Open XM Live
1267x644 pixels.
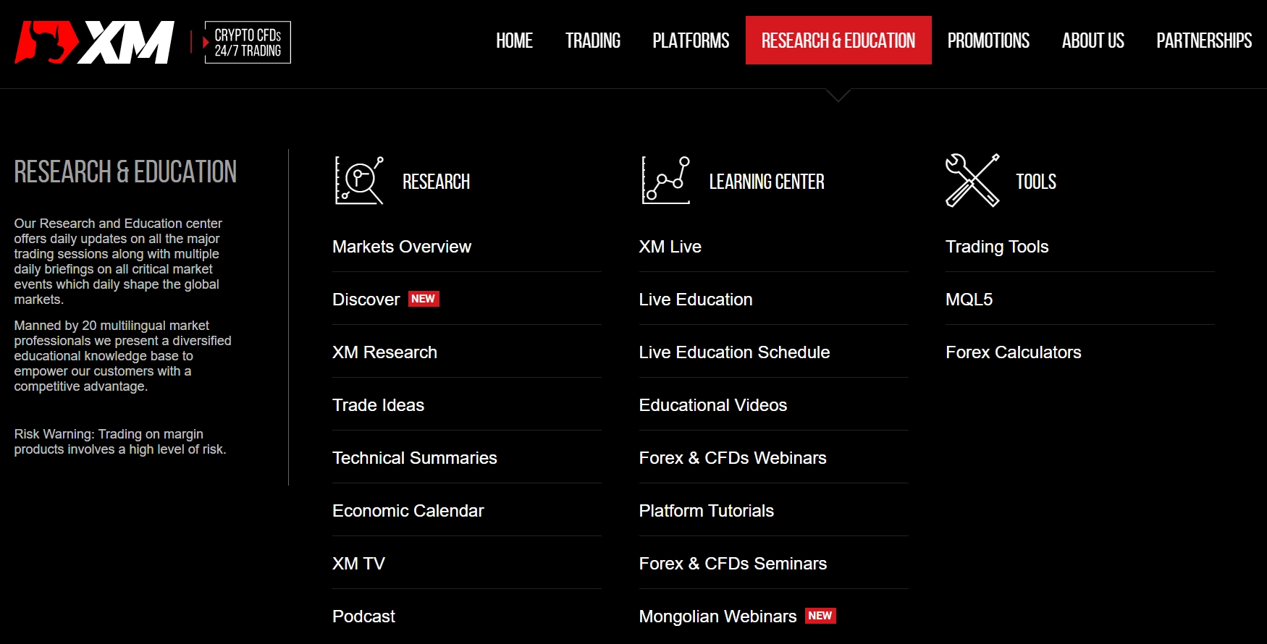point(670,247)
